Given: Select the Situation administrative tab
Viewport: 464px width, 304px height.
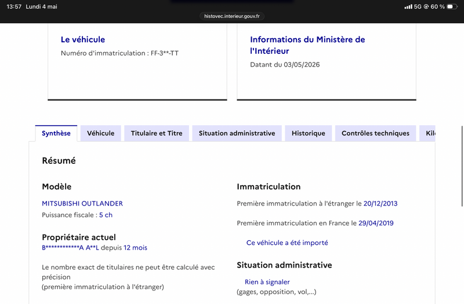Looking at the screenshot, I should coord(237,133).
